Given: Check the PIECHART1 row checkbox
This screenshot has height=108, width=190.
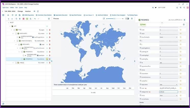Looking at the screenshot, I should [19, 44].
